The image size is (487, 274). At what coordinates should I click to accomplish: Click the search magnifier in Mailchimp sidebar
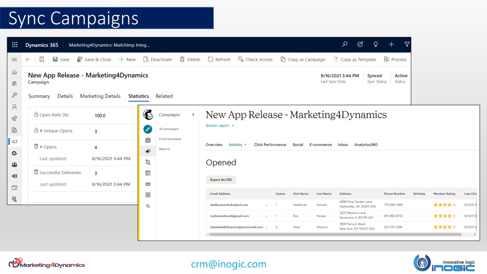tap(148, 206)
